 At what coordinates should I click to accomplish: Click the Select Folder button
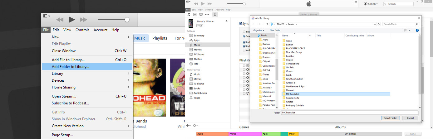coord(391,118)
